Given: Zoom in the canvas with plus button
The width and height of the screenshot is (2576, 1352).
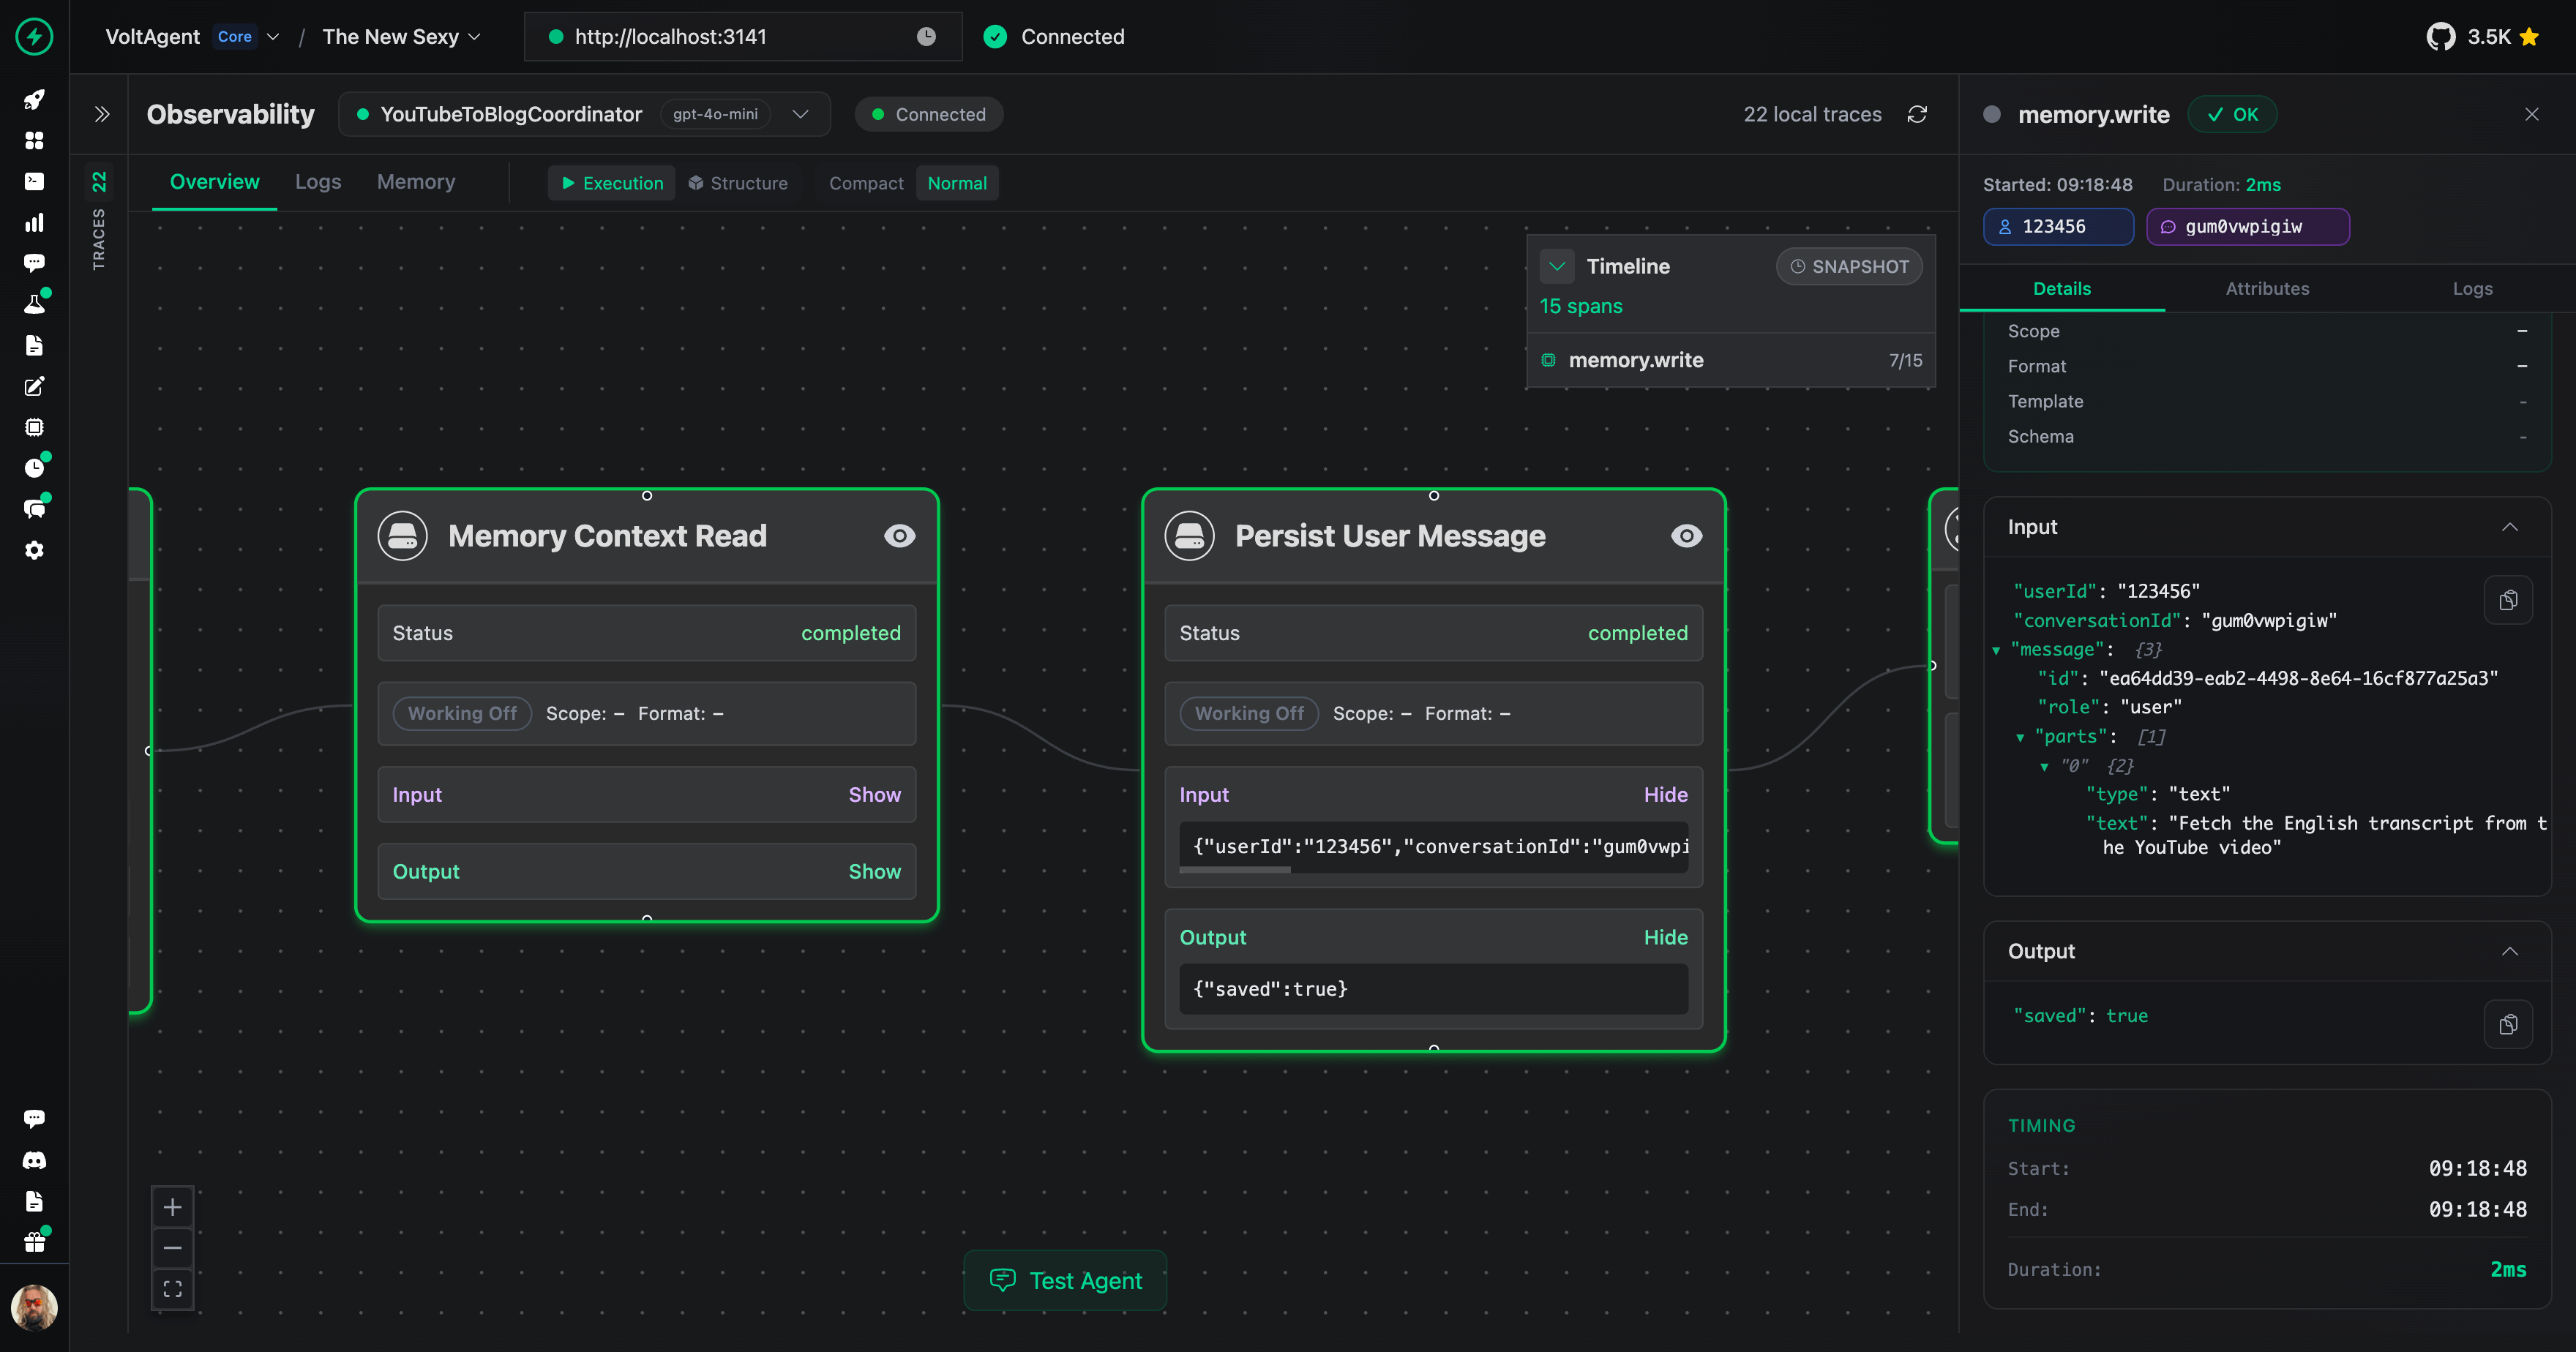Looking at the screenshot, I should tap(172, 1207).
